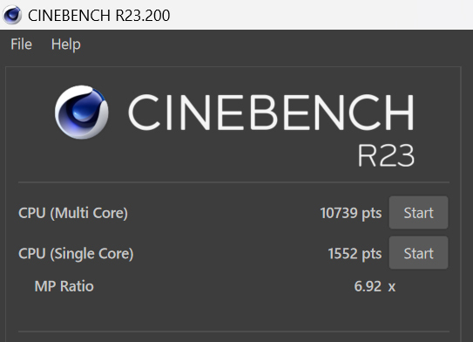Click the separator line below MP Ratio
473x342 pixels.
pos(233,332)
